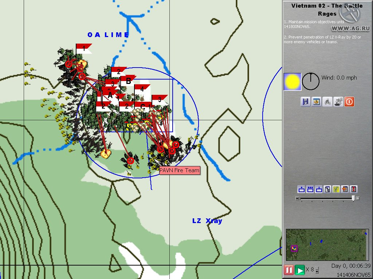Click the 'OA LIME' map label
373x279 pixels.
(108, 35)
